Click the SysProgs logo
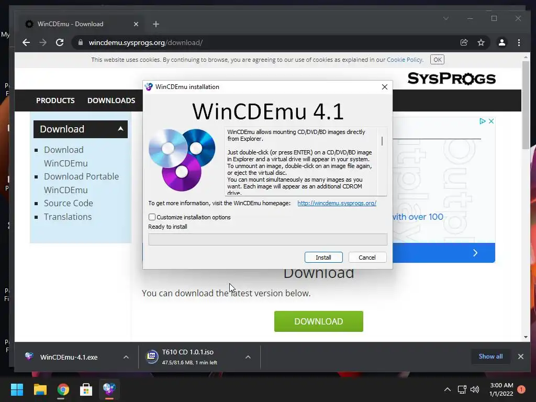The width and height of the screenshot is (536, 402). 451,79
